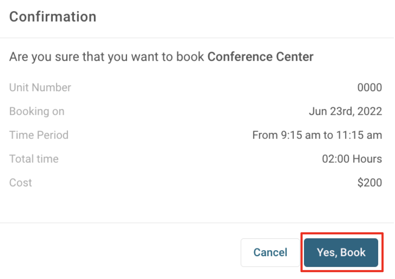
Task: Click the bold Conference Center name
Action: 261,57
